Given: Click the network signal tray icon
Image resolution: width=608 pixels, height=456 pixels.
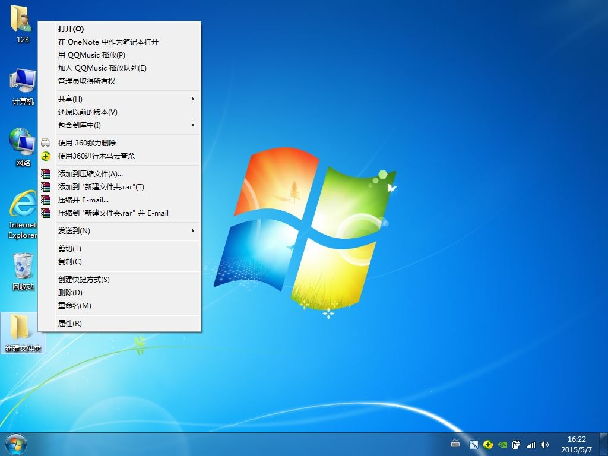Looking at the screenshot, I should coord(530,445).
